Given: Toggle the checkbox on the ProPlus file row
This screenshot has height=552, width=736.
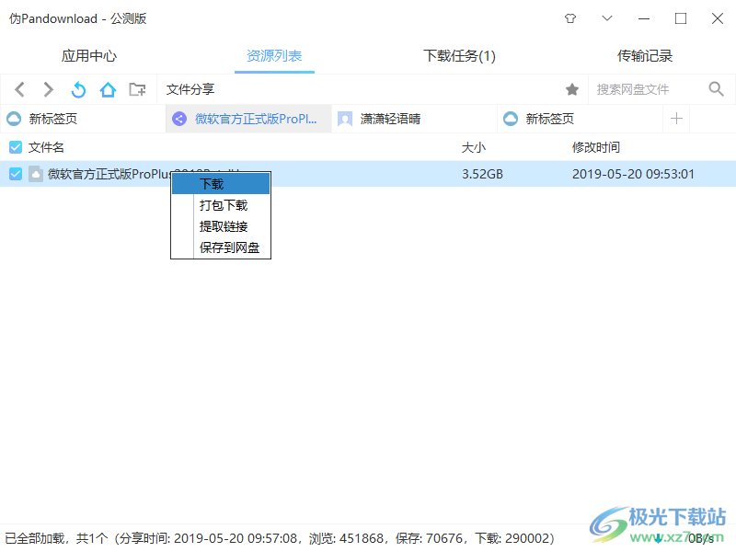Looking at the screenshot, I should tap(15, 174).
